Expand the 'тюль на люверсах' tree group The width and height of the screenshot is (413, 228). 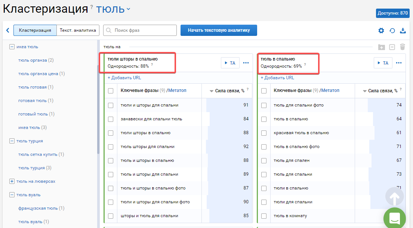[12, 181]
